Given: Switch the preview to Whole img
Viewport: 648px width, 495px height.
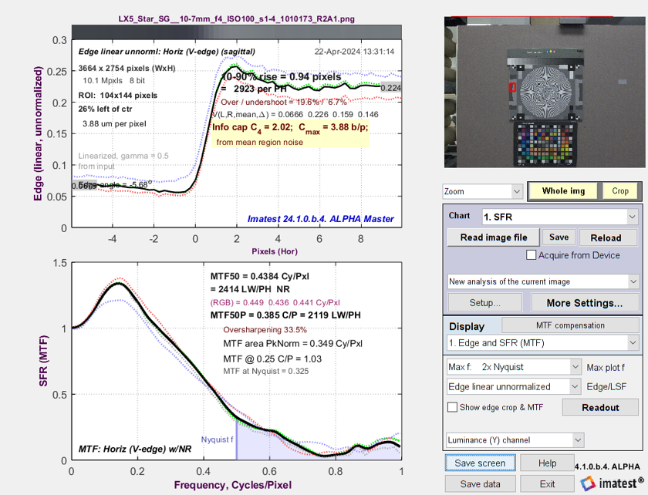Looking at the screenshot, I should coord(563,191).
